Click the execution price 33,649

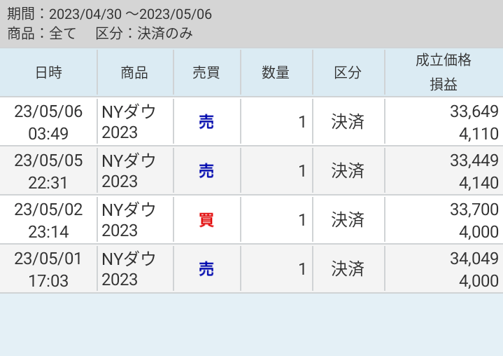click(x=474, y=111)
